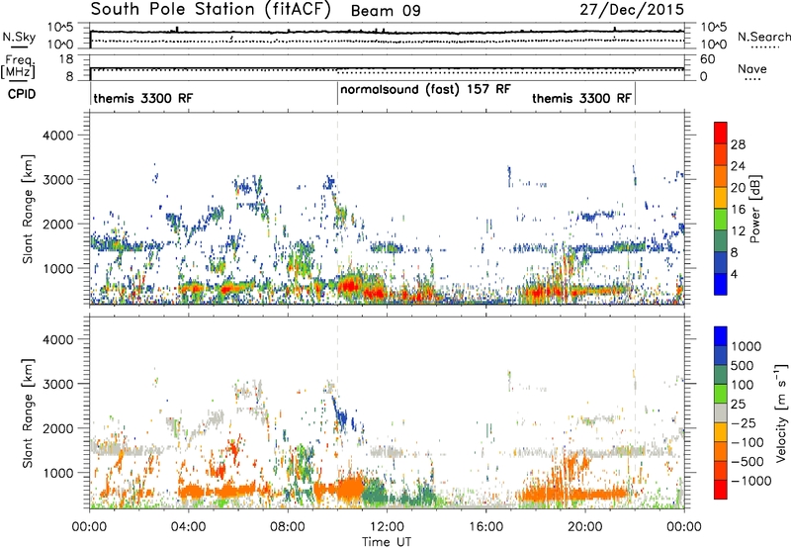
Task: Click the '10^5' left tick of noise panel
Action: tap(59, 27)
